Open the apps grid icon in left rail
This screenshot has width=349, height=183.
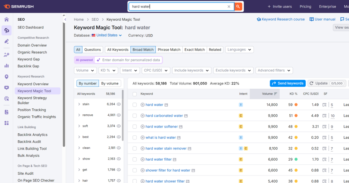click(x=6, y=123)
